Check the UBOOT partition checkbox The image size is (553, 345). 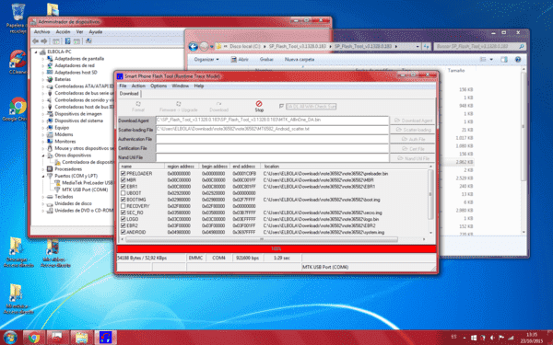(124, 193)
